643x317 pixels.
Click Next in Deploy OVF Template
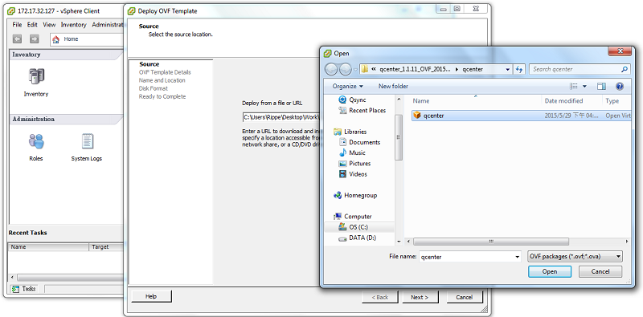coord(420,298)
